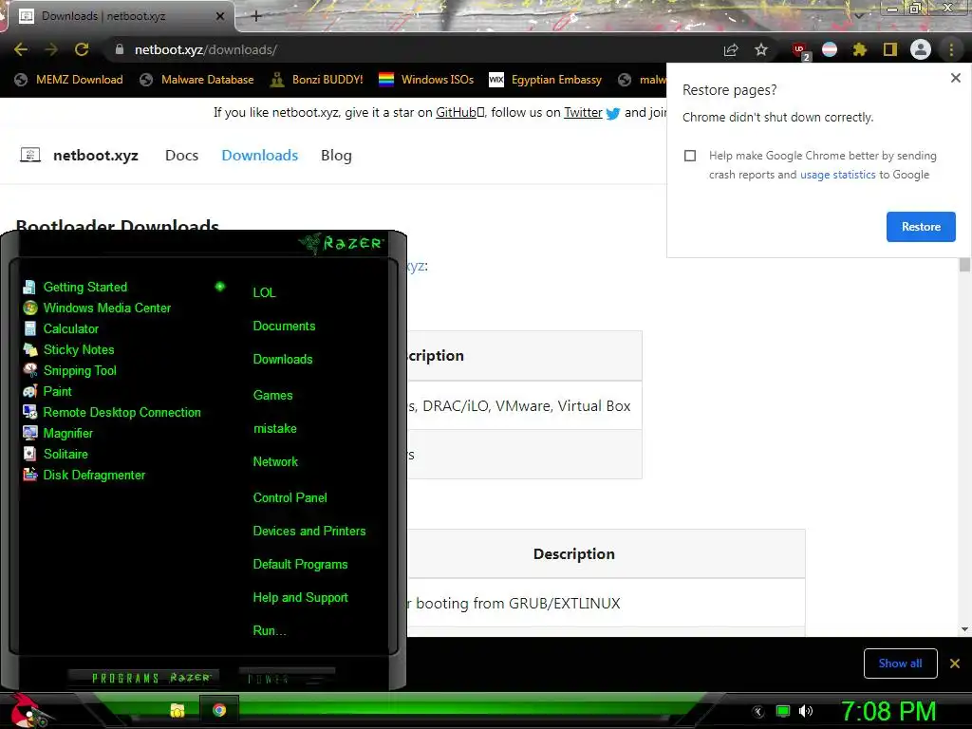This screenshot has height=729, width=972.
Task: Open the Docs navigation item
Action: pyautogui.click(x=181, y=155)
